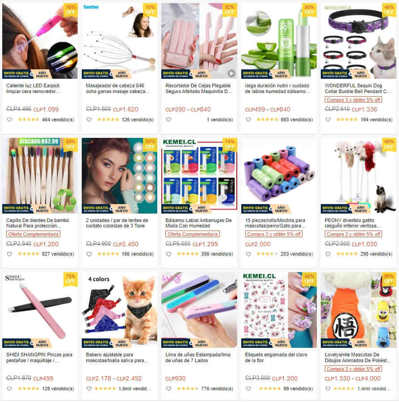Open the orange kitten bandana product image
Screen dimensions: 399x402
tap(119, 310)
